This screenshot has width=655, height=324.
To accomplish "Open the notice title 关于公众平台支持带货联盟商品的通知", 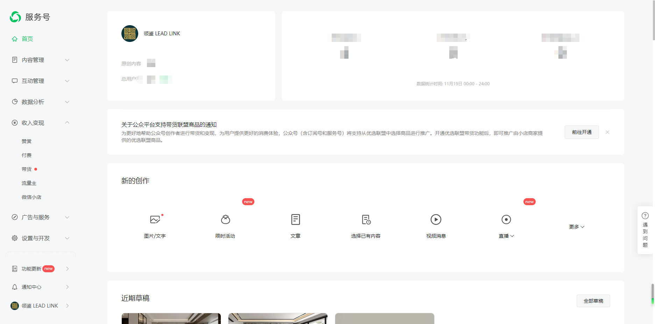I will (169, 125).
